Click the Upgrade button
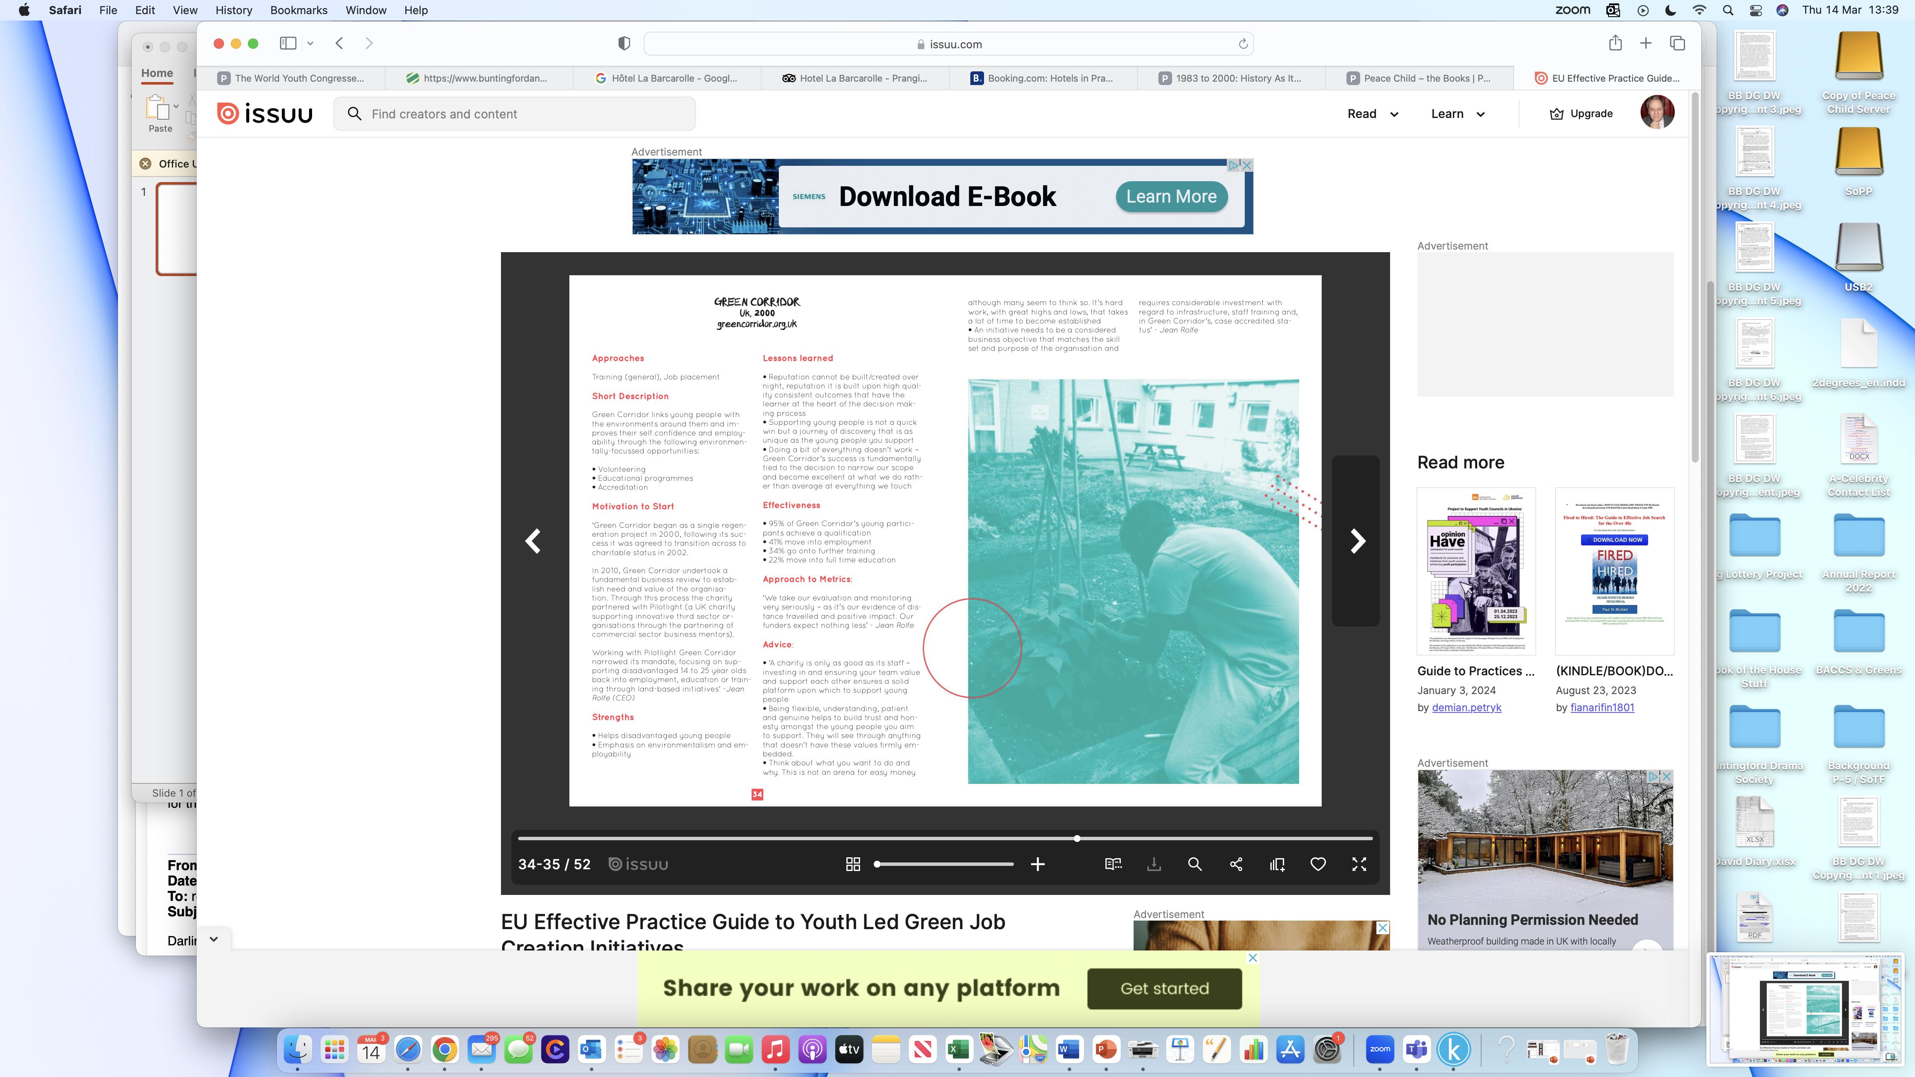 pyautogui.click(x=1580, y=114)
